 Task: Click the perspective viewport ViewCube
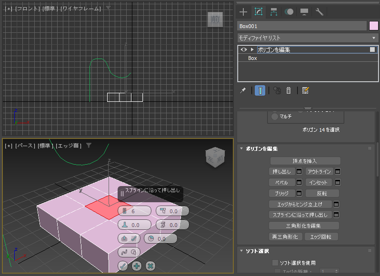(x=215, y=157)
